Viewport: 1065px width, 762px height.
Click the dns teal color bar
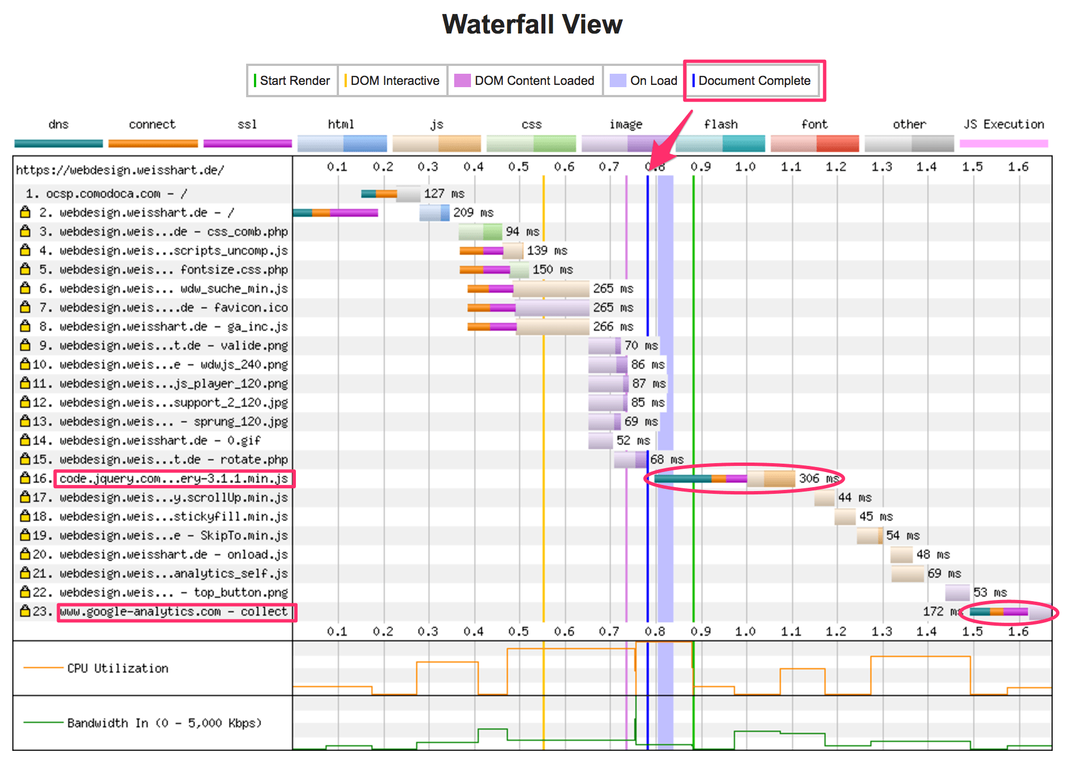click(59, 144)
